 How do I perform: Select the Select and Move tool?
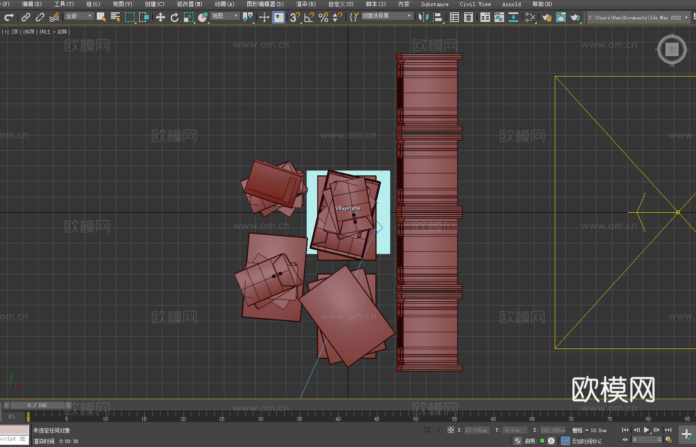[161, 17]
